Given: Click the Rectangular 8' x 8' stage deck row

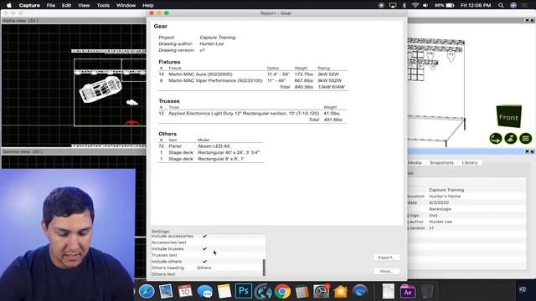Looking at the screenshot, I should tap(210, 159).
